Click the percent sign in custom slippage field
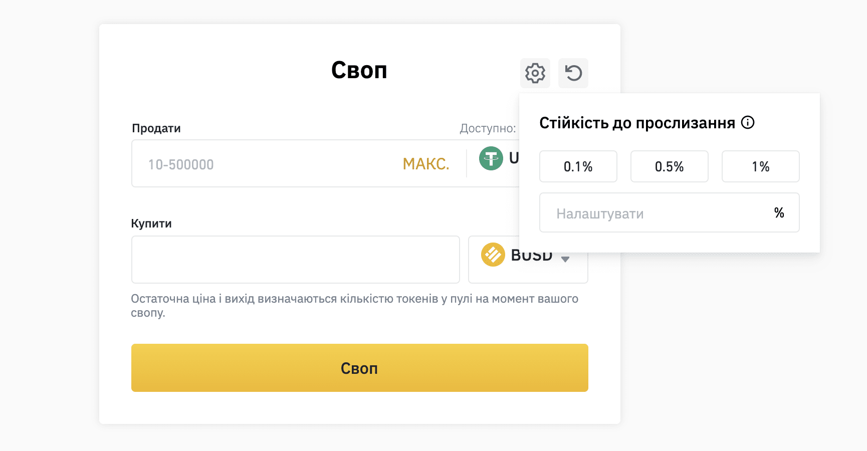Image resolution: width=867 pixels, height=451 pixels. pos(779,213)
